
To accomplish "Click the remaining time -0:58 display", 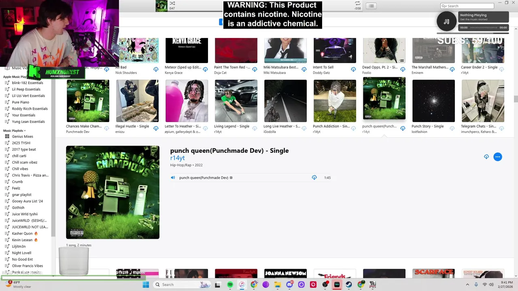I will 358,8.
